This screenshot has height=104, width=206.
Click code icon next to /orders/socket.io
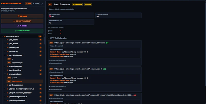coord(7,85)
